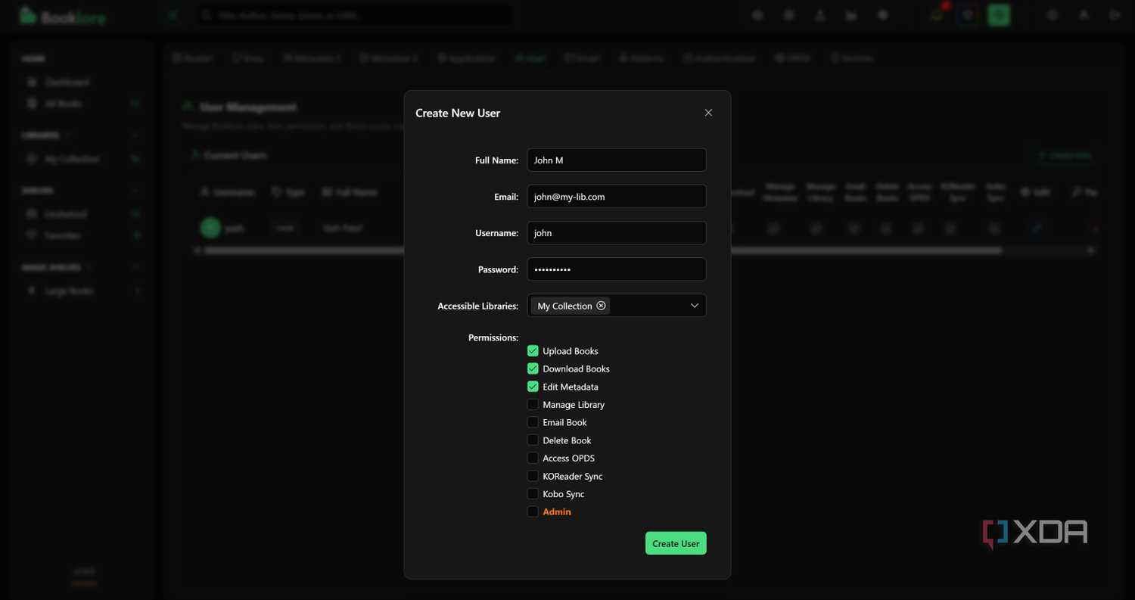
Task: Click the green user avatar in users table
Action: [210, 228]
